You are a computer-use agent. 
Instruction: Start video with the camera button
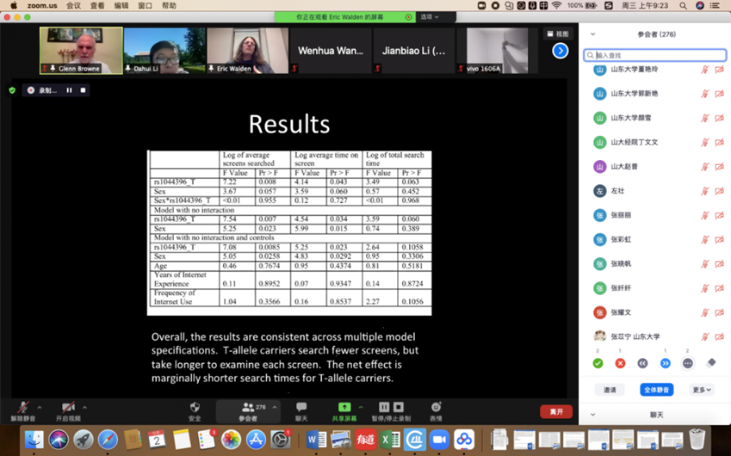(67, 408)
